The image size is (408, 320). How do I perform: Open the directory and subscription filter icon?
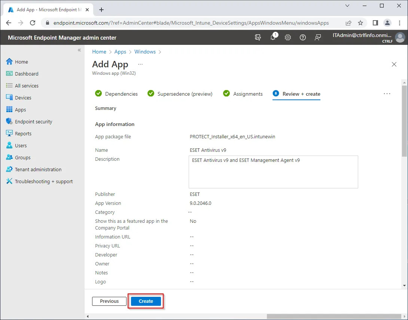258,37
